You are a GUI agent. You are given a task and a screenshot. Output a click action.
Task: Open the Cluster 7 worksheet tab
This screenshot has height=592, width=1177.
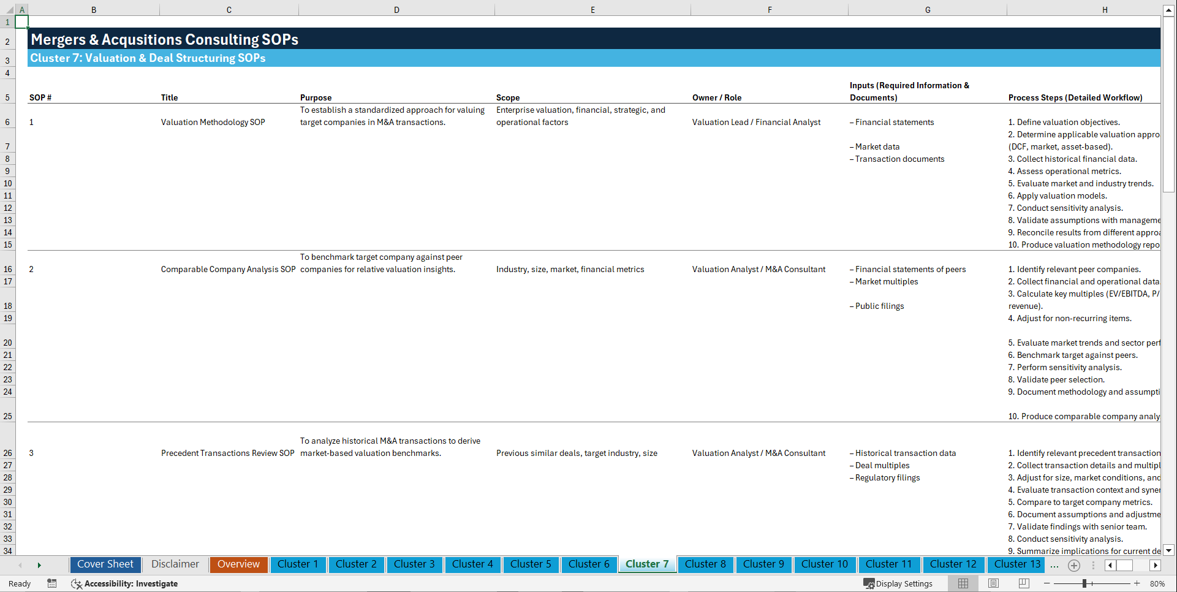click(647, 564)
